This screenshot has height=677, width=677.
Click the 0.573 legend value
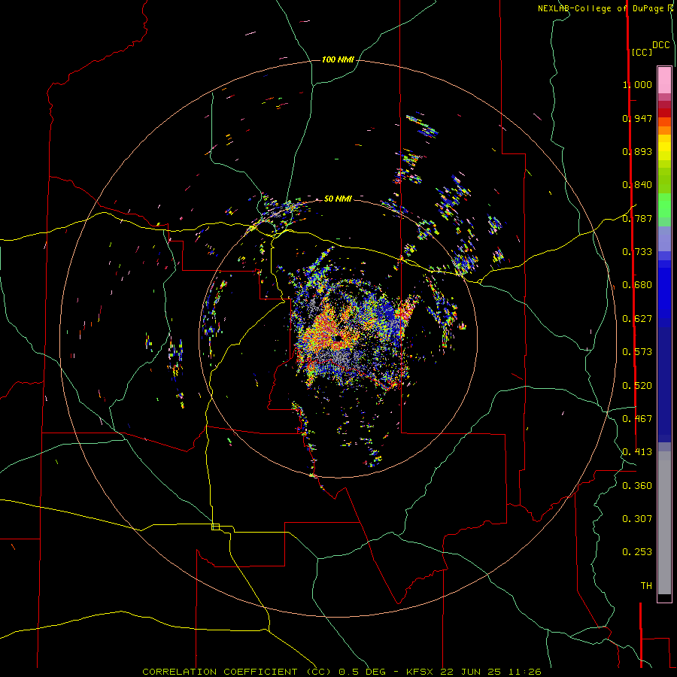pyautogui.click(x=637, y=352)
